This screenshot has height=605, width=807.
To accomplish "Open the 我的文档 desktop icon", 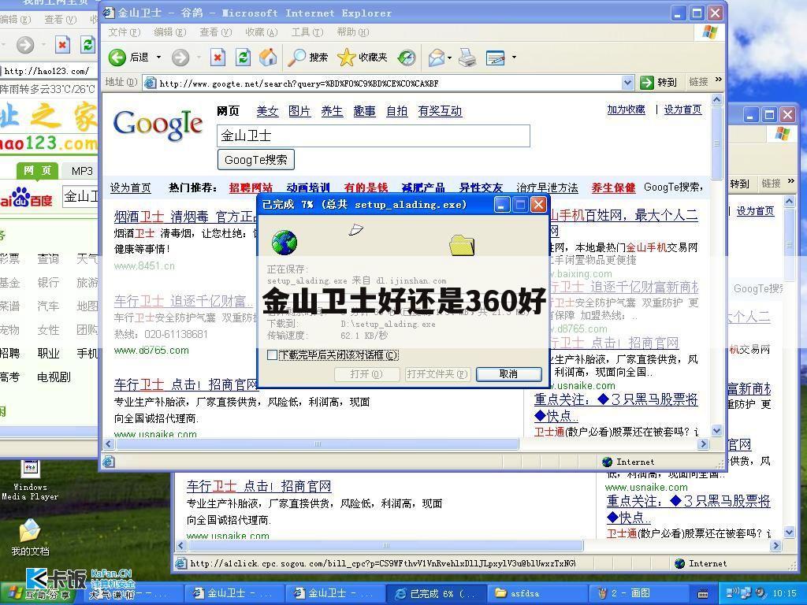I will pos(30,536).
